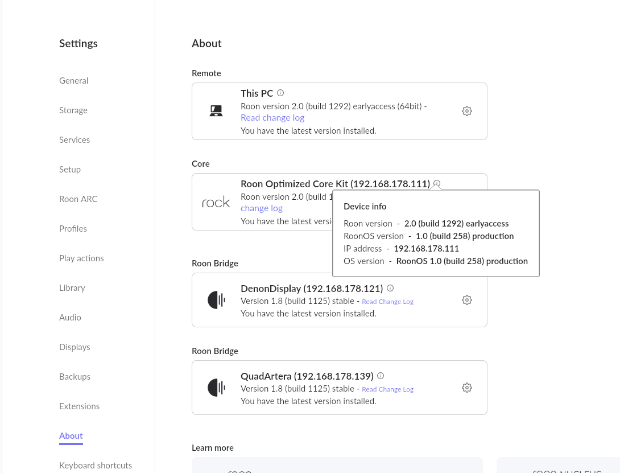Click the ROCK logo icon
The width and height of the screenshot is (620, 473).
click(x=216, y=202)
